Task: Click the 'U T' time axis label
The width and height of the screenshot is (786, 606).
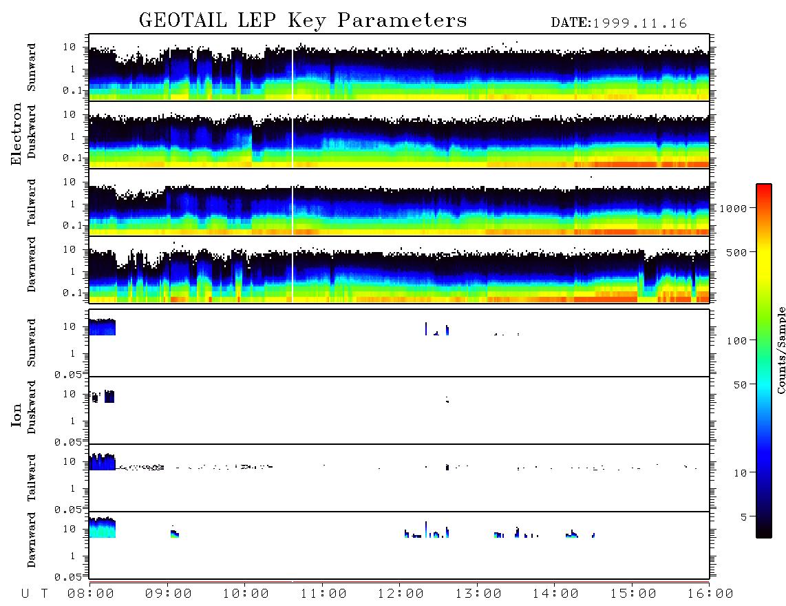Action: (x=34, y=594)
